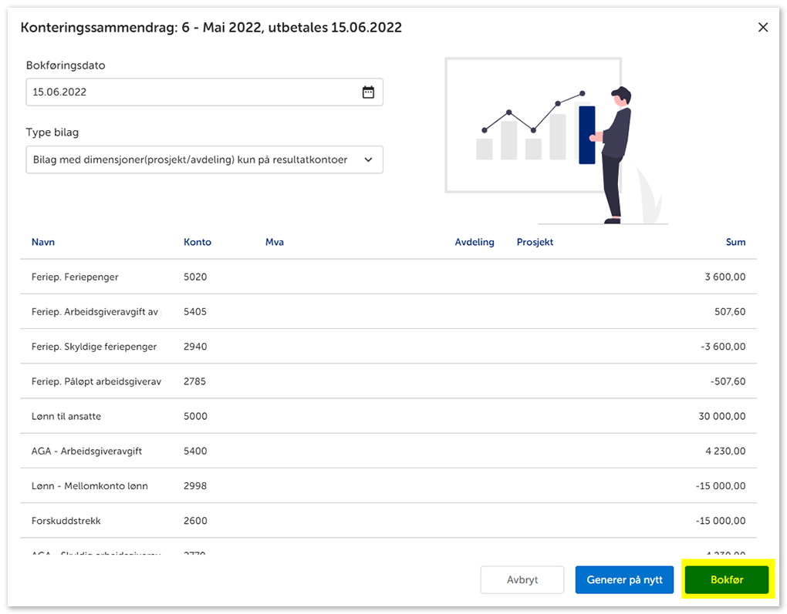Image resolution: width=787 pixels, height=614 pixels.
Task: Click the Generer på nytt button
Action: pos(624,580)
